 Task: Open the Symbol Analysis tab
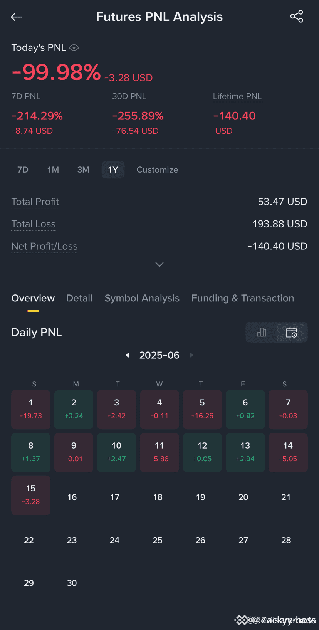(x=142, y=298)
